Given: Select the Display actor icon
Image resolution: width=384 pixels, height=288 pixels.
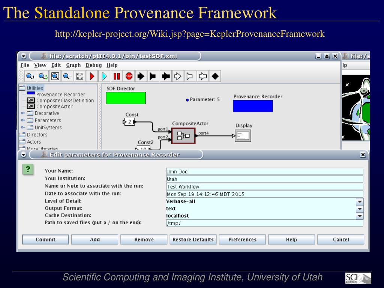Looking at the screenshot, I should point(243,136).
